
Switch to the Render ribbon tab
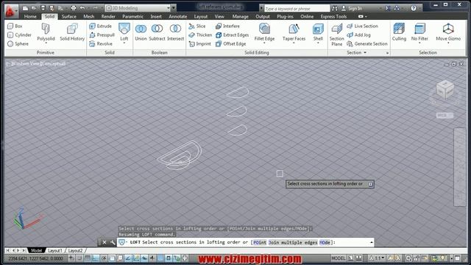[x=108, y=16]
